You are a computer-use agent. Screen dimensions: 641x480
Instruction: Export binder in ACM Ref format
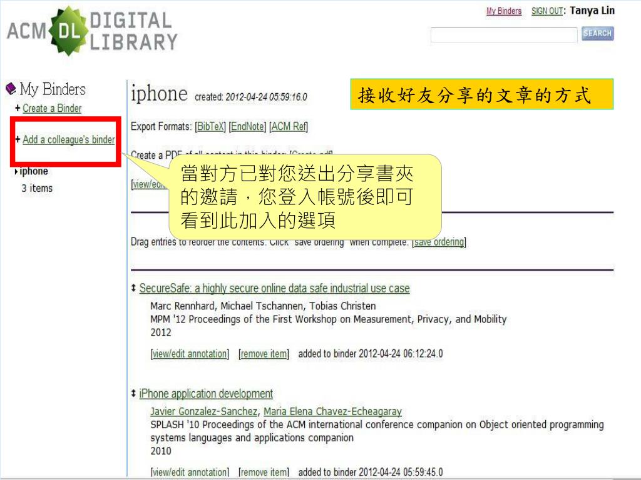pos(288,126)
